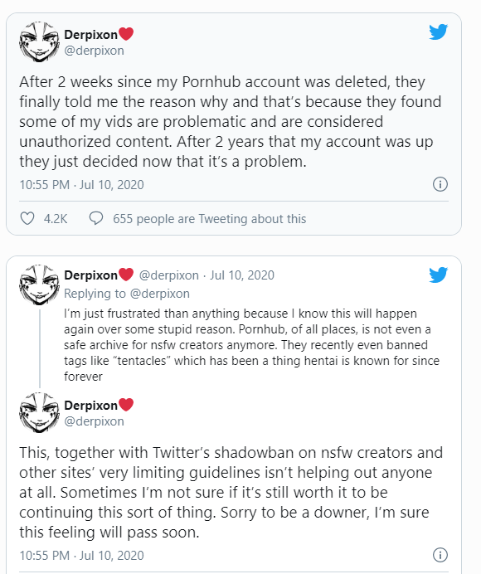Click the Twitter bird icon in first tweet
Viewport: 481px width, 574px height.
(x=438, y=32)
